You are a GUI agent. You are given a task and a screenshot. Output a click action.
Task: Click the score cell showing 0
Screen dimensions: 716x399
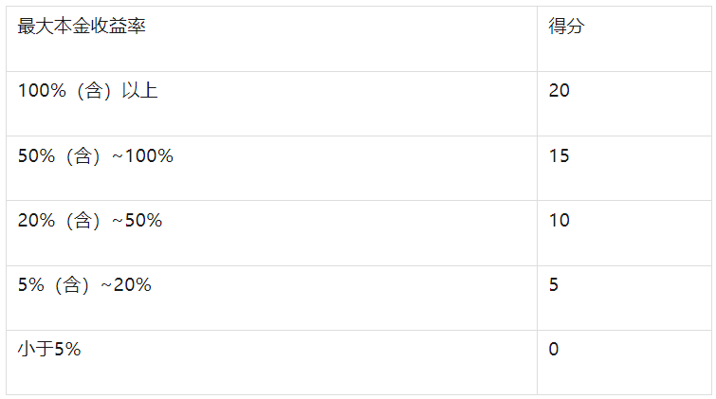[x=554, y=349]
